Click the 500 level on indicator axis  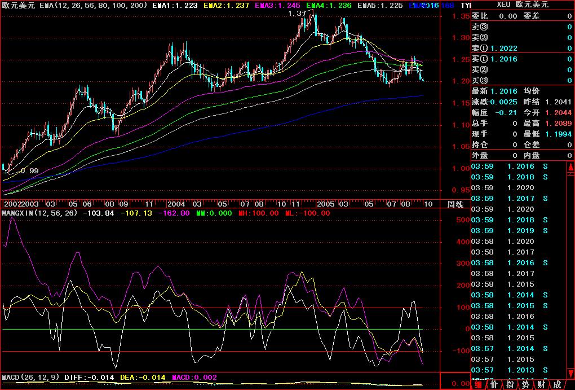tap(463, 220)
